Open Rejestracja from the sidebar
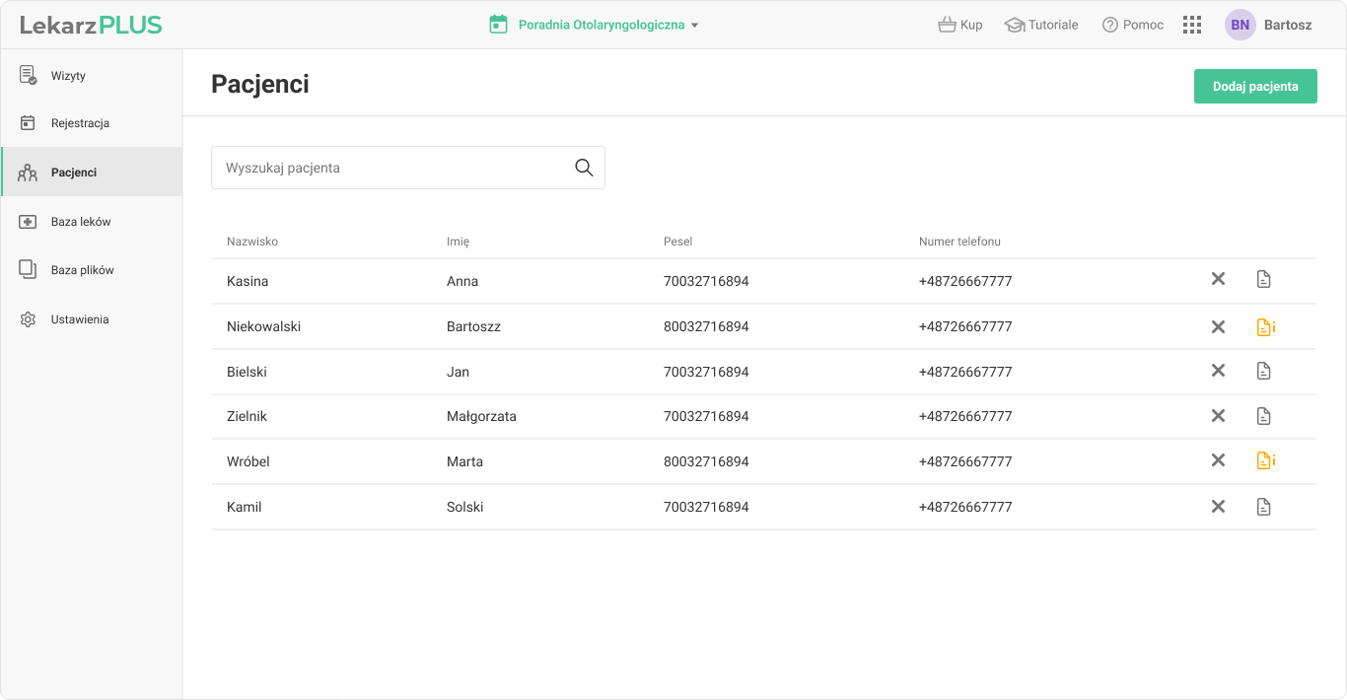The image size is (1347, 700). (80, 123)
